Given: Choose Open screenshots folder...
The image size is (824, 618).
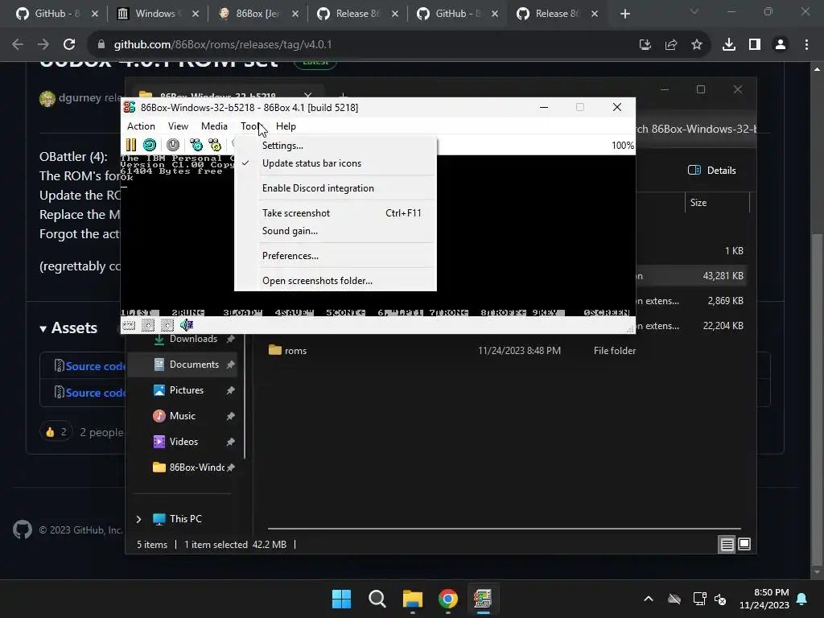Looking at the screenshot, I should coord(336,281).
